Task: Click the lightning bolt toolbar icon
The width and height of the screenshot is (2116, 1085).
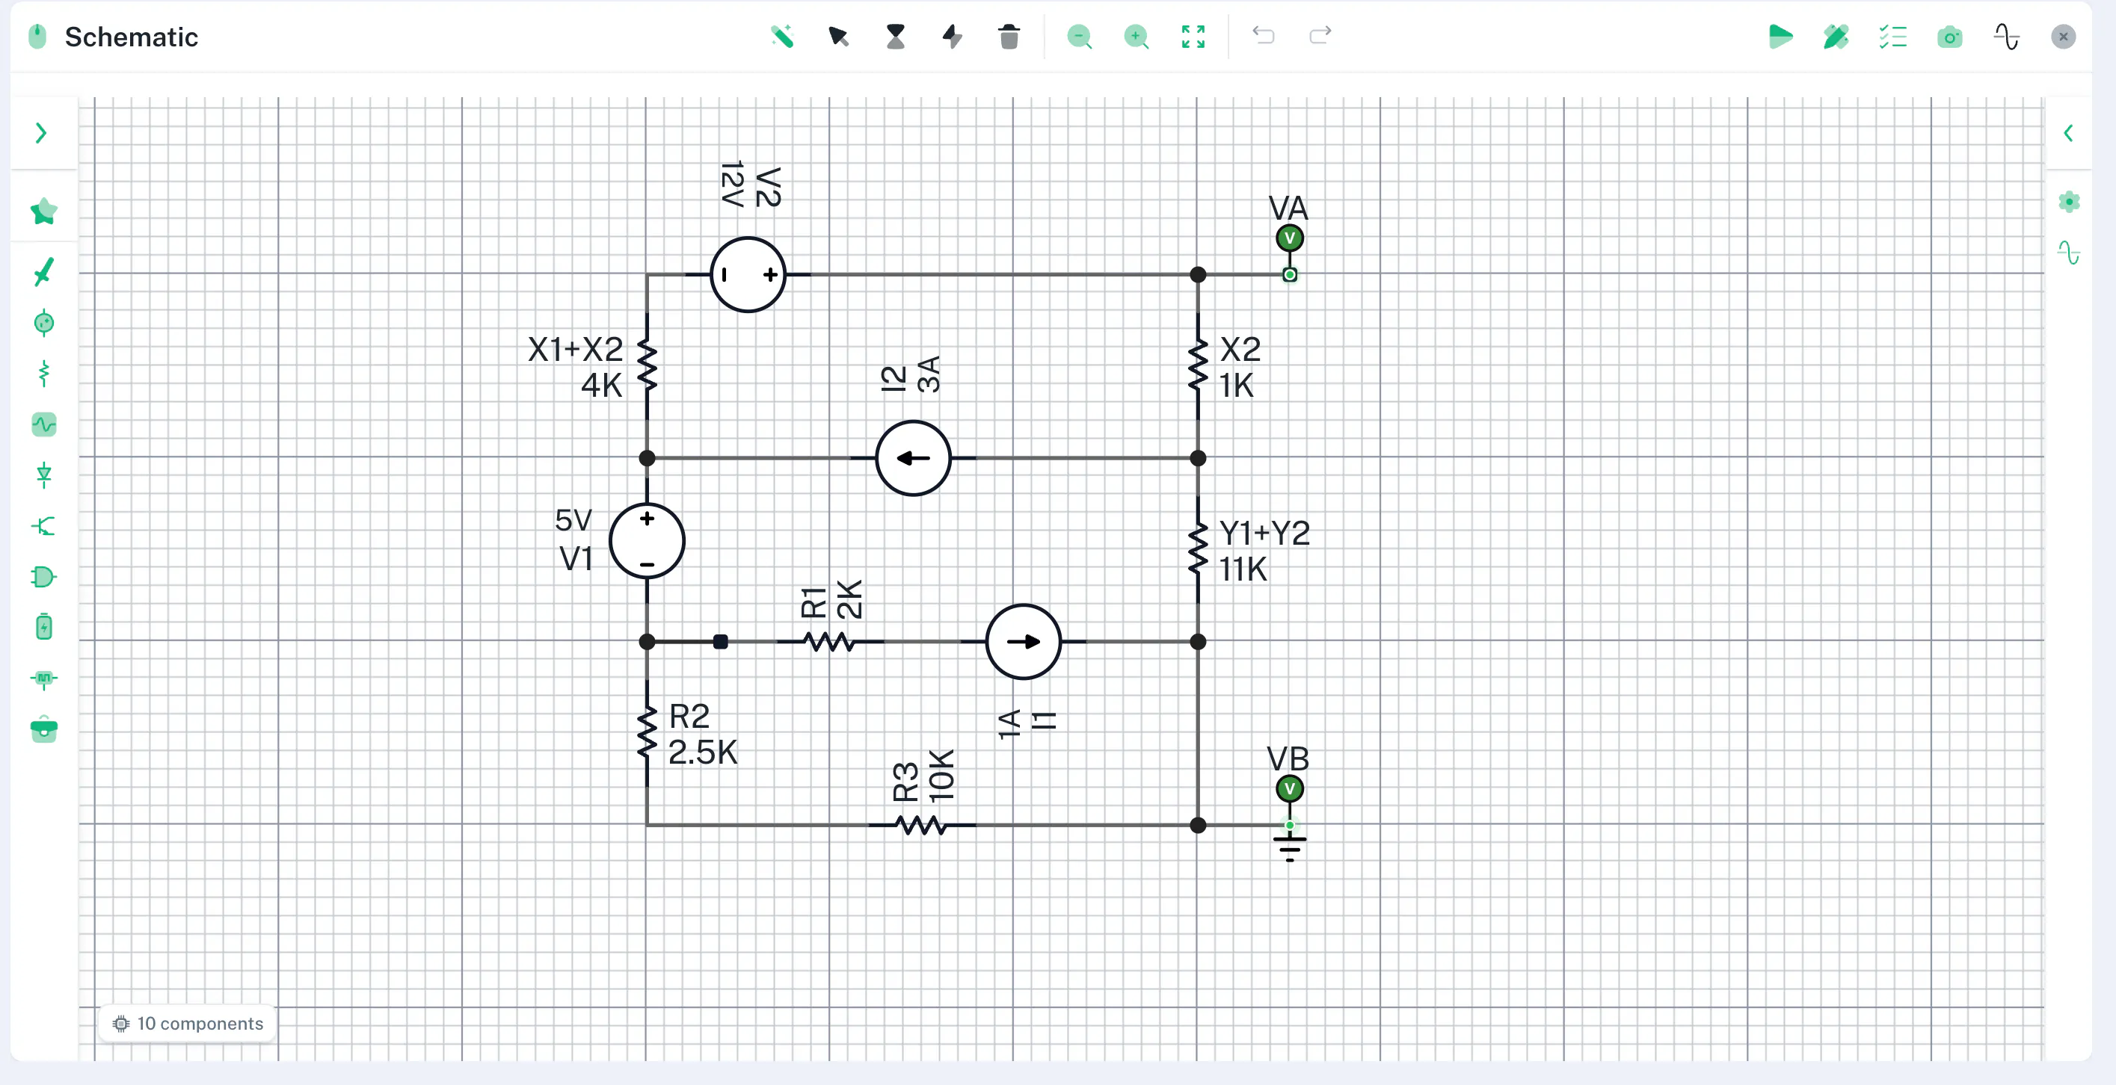Action: 952,37
